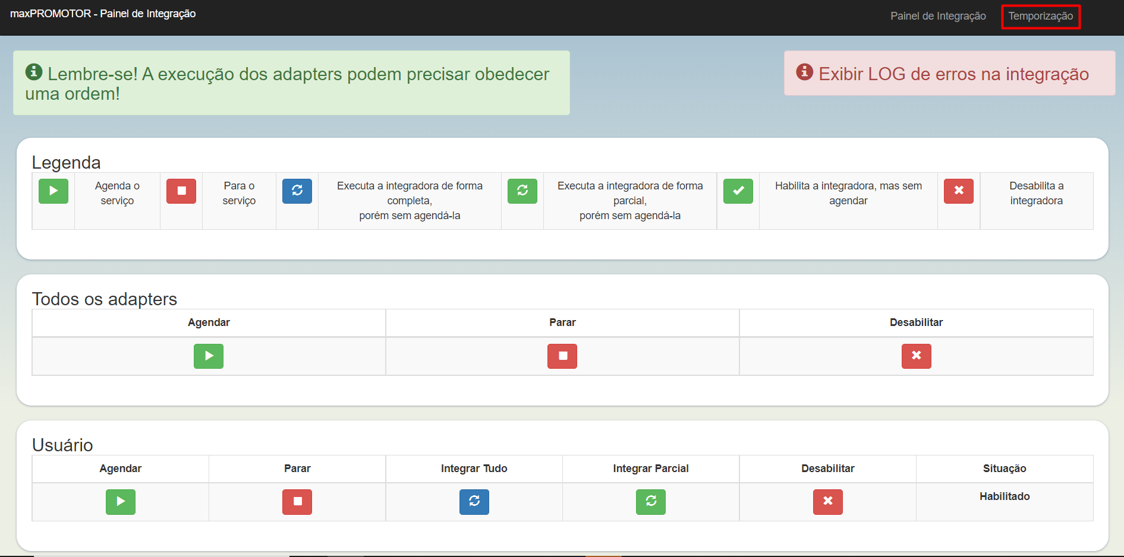Viewport: 1124px width, 557px height.
Task: Stop all adapters with red Parar icon
Action: 562,356
